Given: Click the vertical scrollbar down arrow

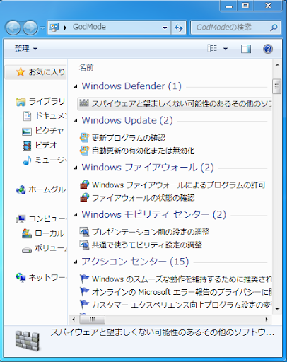Looking at the screenshot, I should [x=277, y=309].
